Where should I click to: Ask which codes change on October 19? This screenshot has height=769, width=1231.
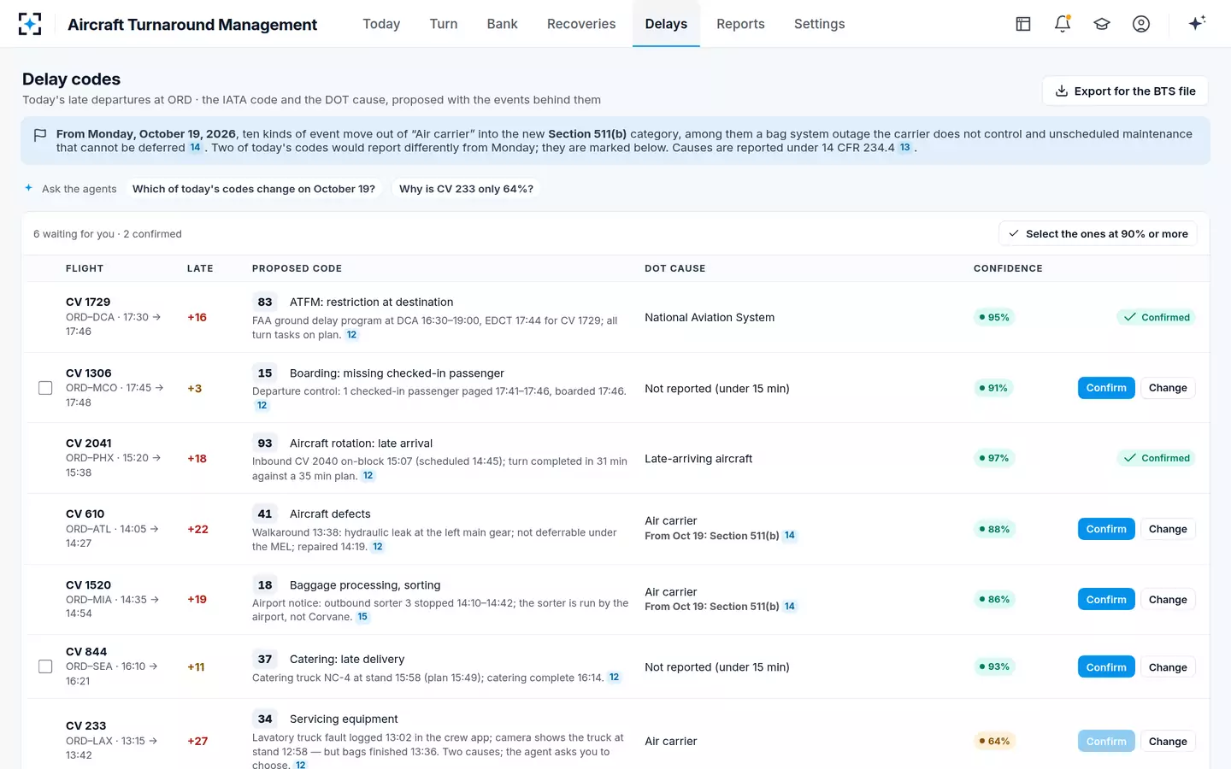(254, 189)
